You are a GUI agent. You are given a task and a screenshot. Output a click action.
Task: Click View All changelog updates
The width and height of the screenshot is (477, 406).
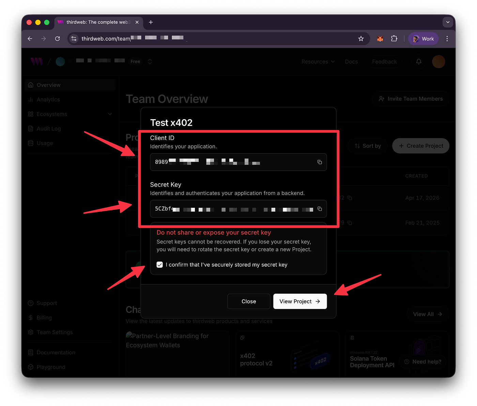coord(428,314)
